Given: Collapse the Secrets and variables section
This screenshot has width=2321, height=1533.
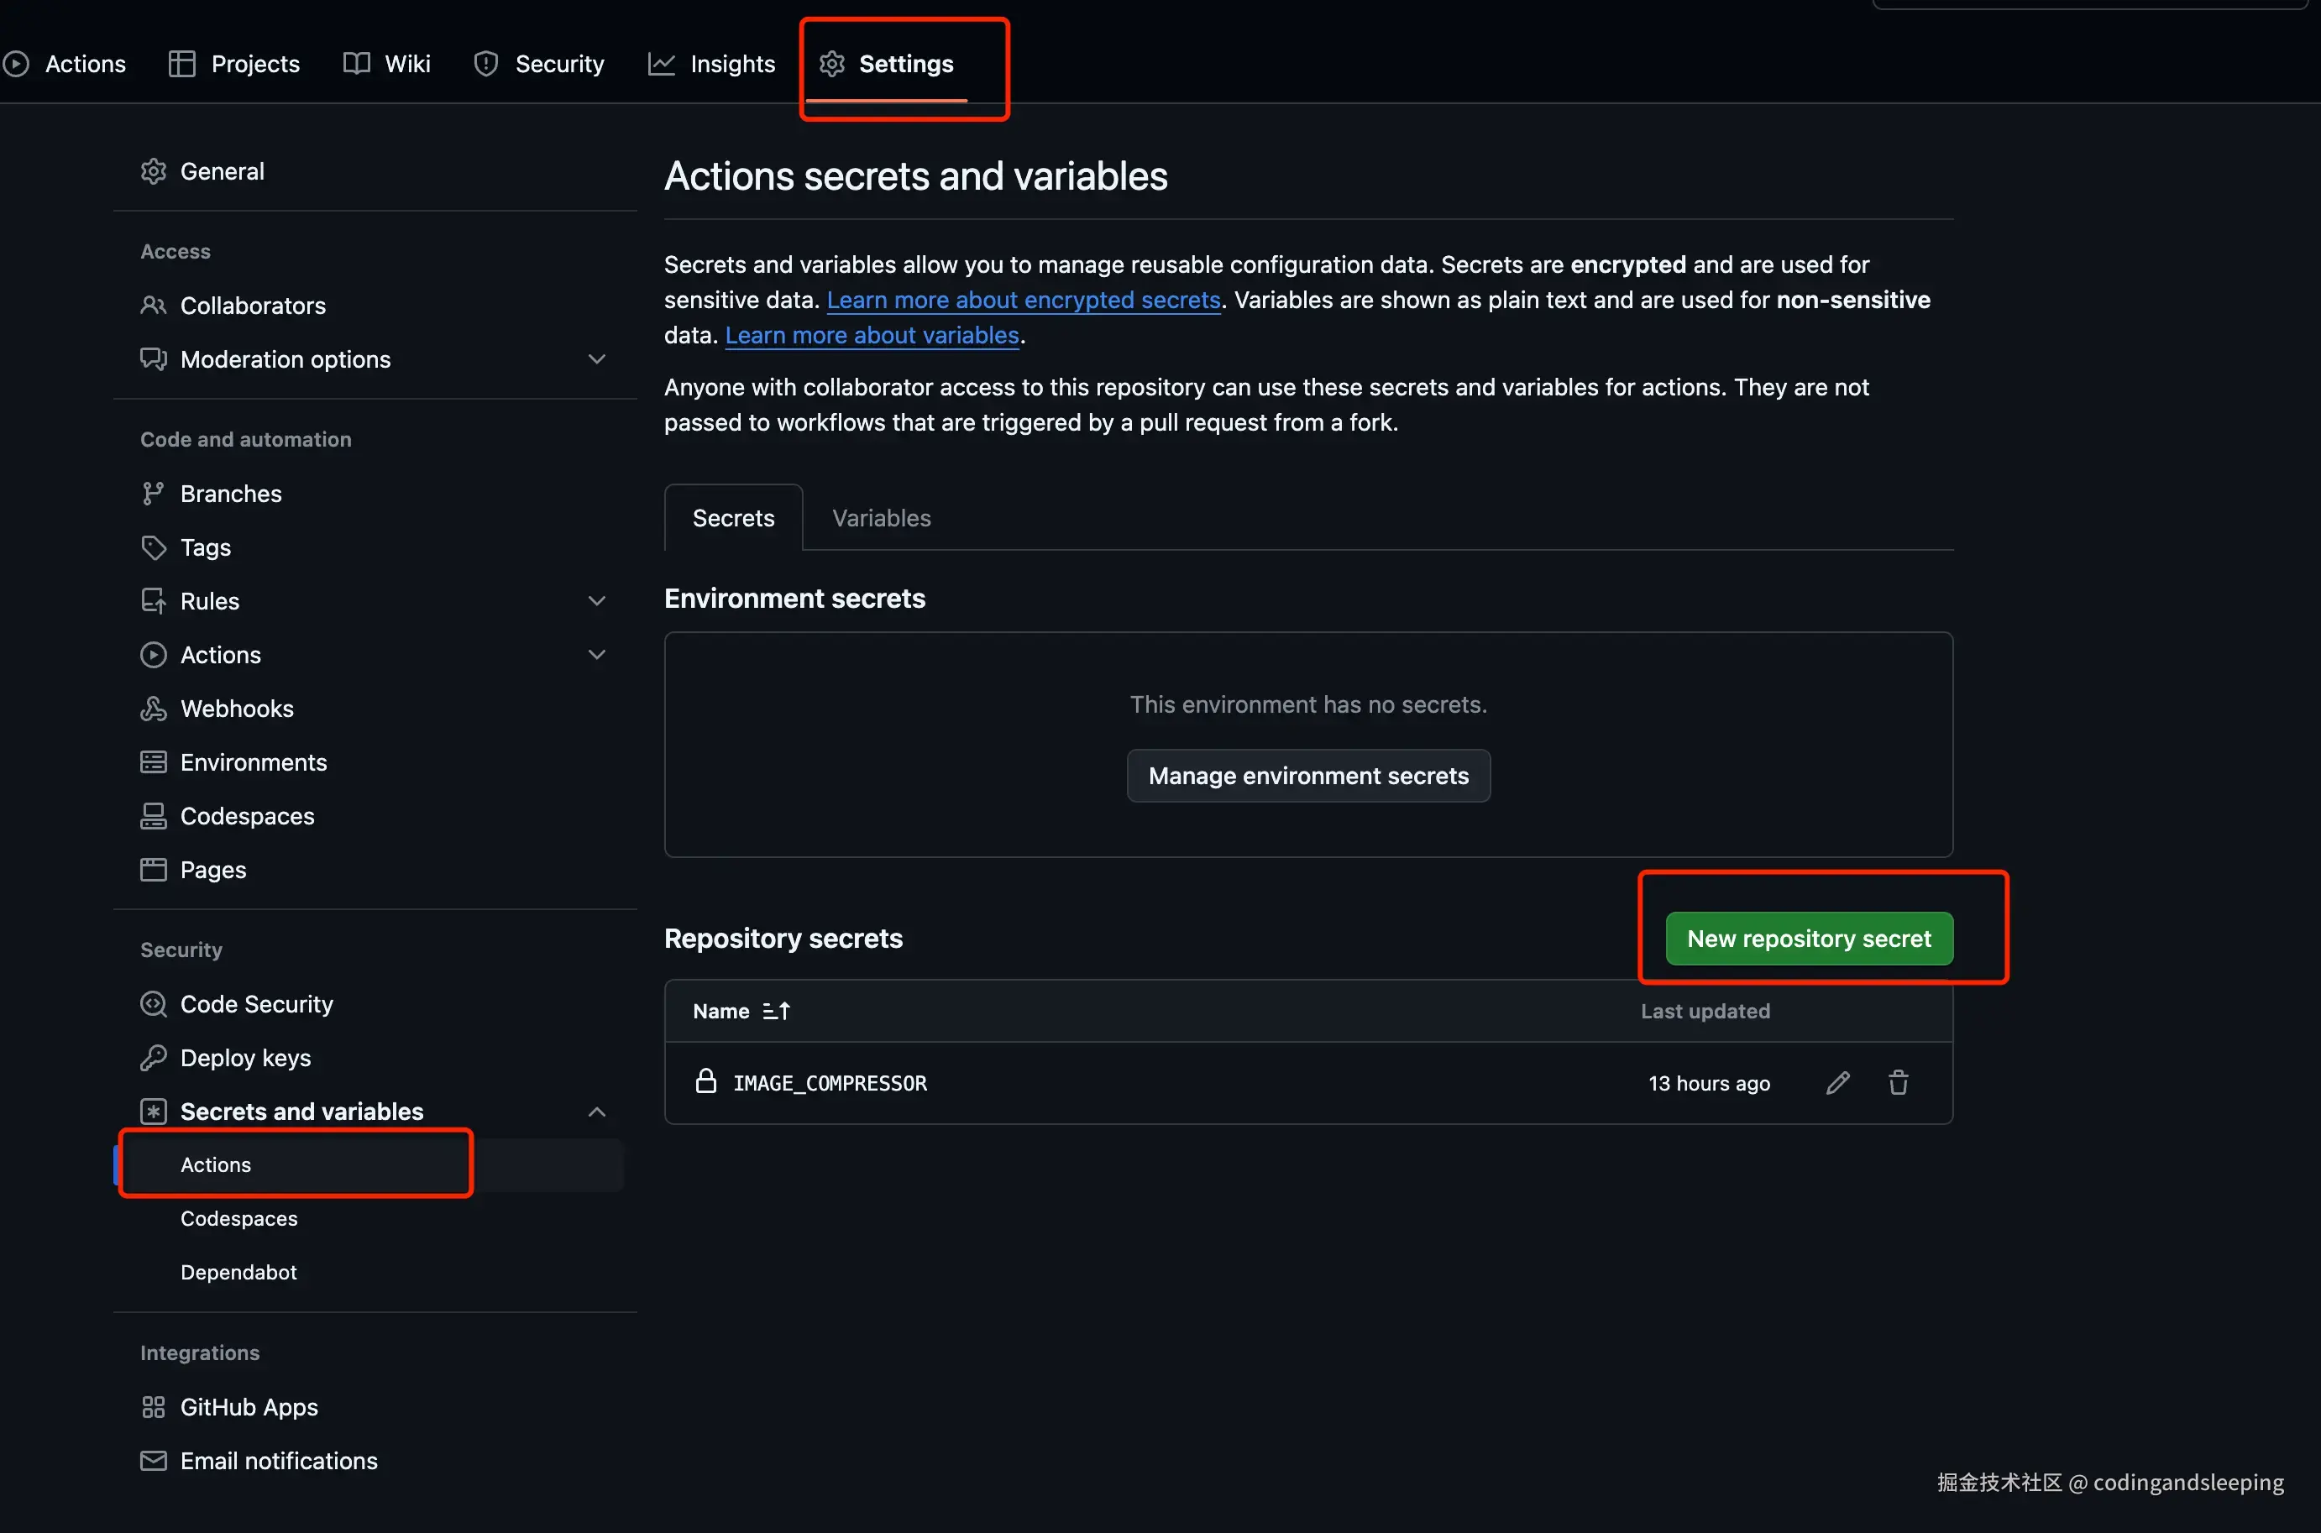Looking at the screenshot, I should [x=596, y=1112].
